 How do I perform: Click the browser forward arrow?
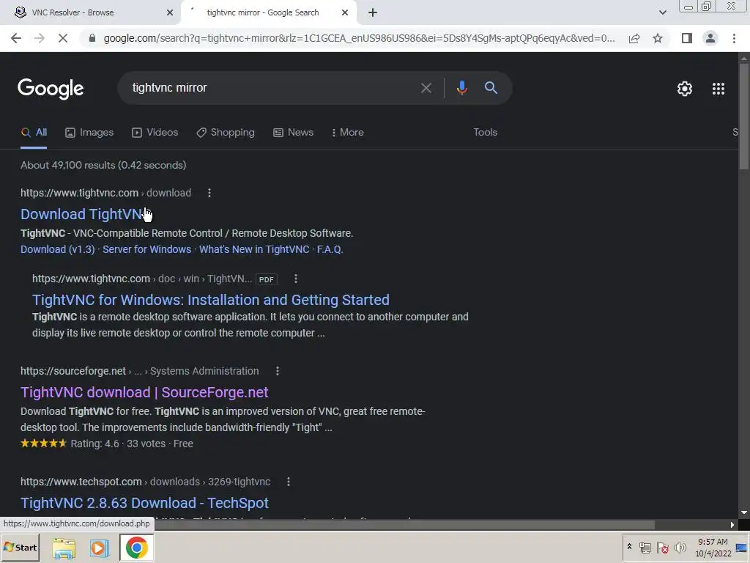40,38
